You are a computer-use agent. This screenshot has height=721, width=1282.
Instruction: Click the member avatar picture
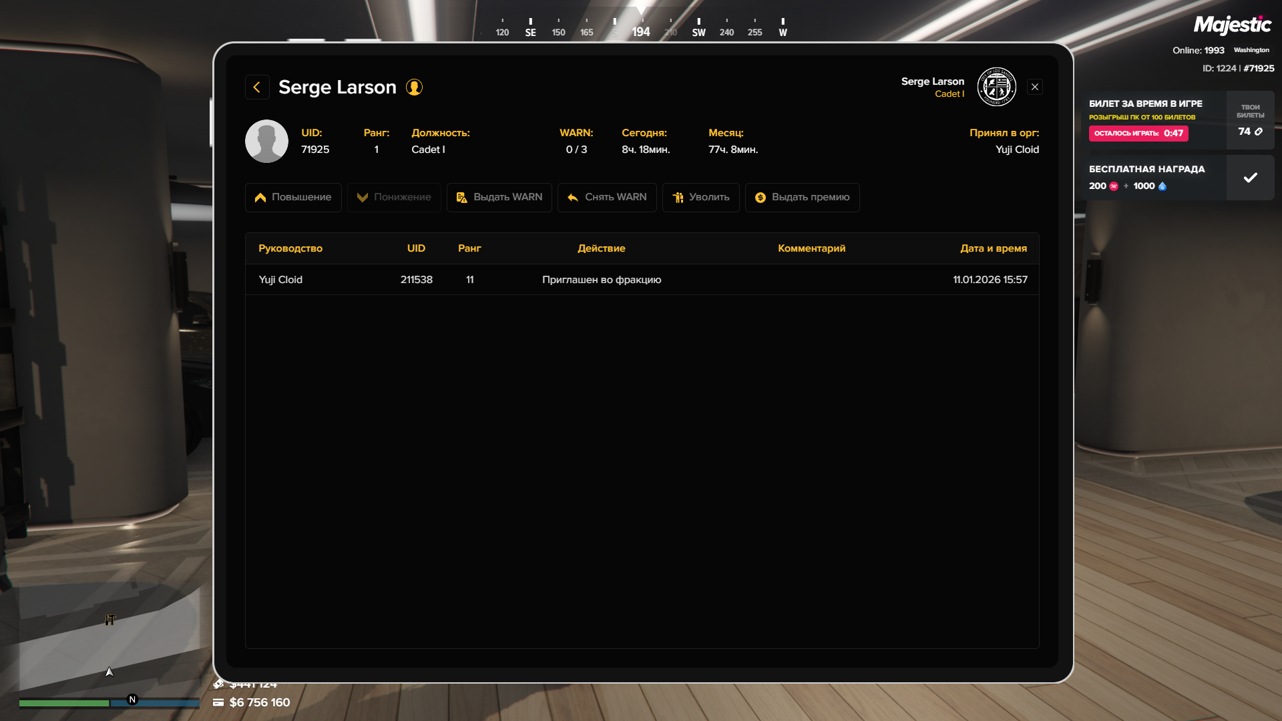click(266, 141)
